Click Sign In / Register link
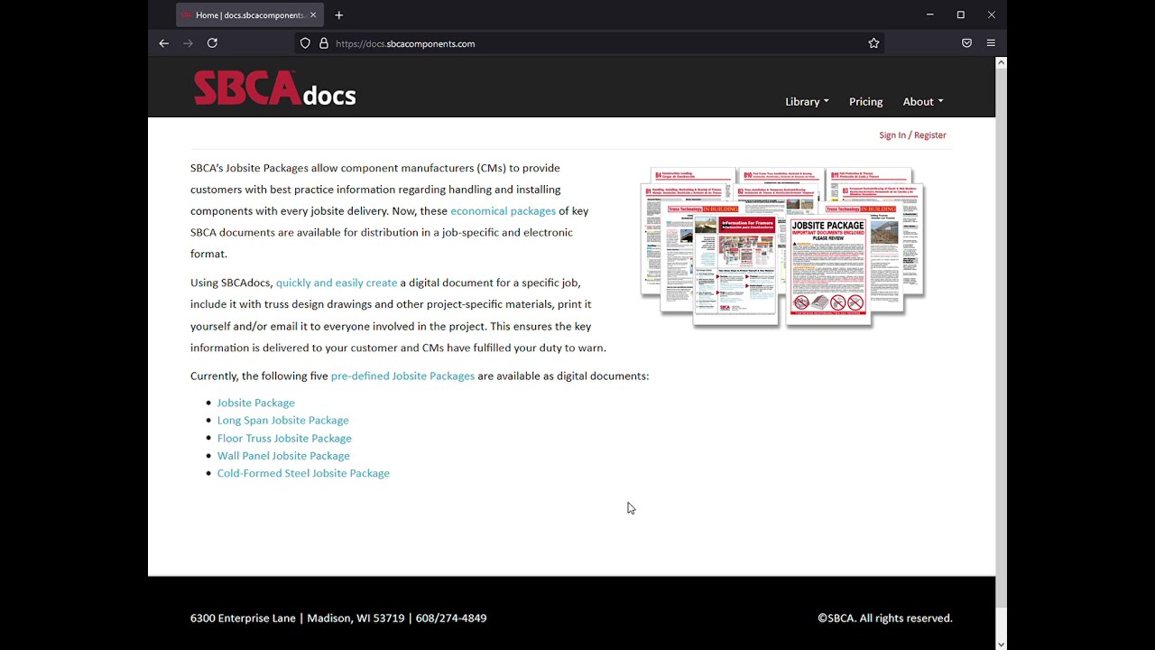Image resolution: width=1155 pixels, height=650 pixels. [912, 135]
